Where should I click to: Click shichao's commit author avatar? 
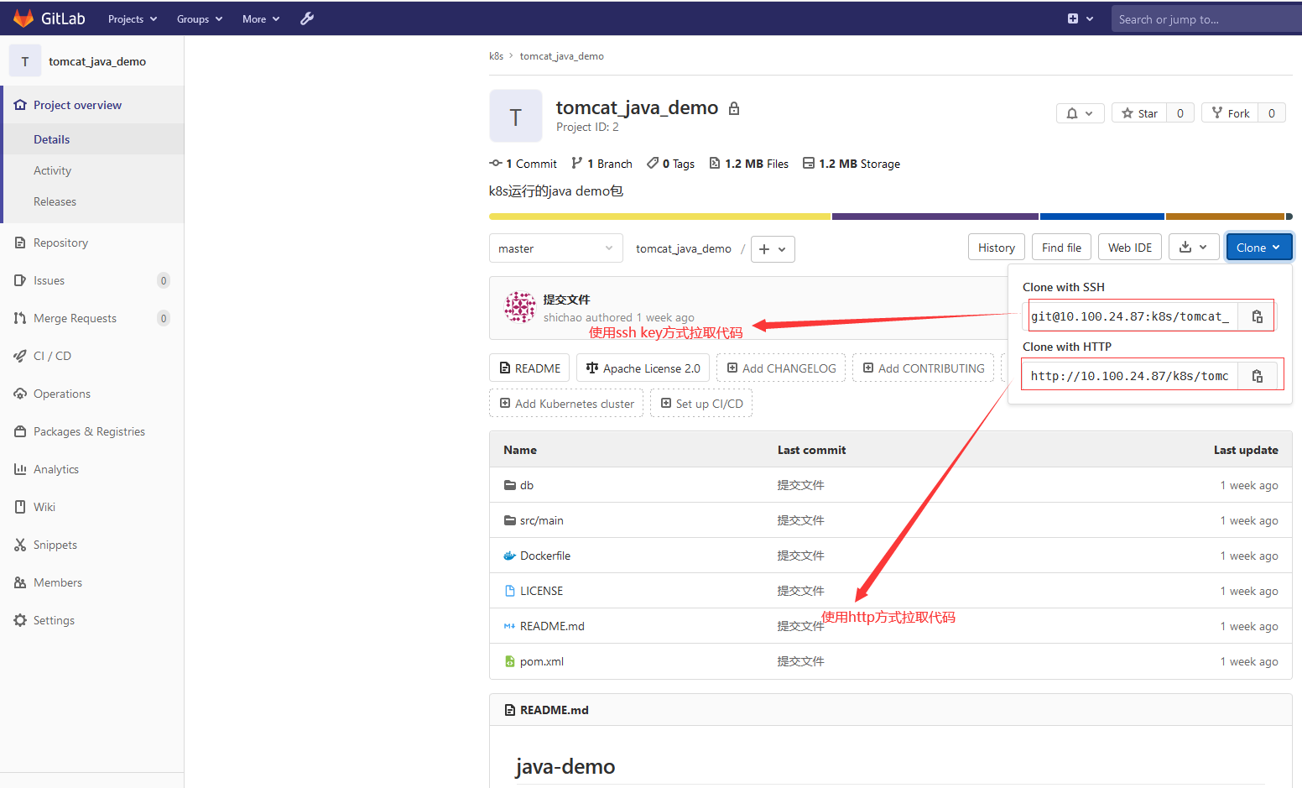pyautogui.click(x=520, y=307)
